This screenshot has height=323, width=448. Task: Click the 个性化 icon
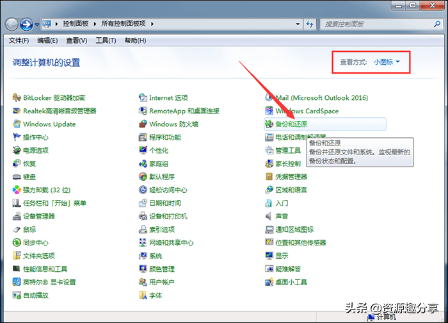pyautogui.click(x=143, y=151)
